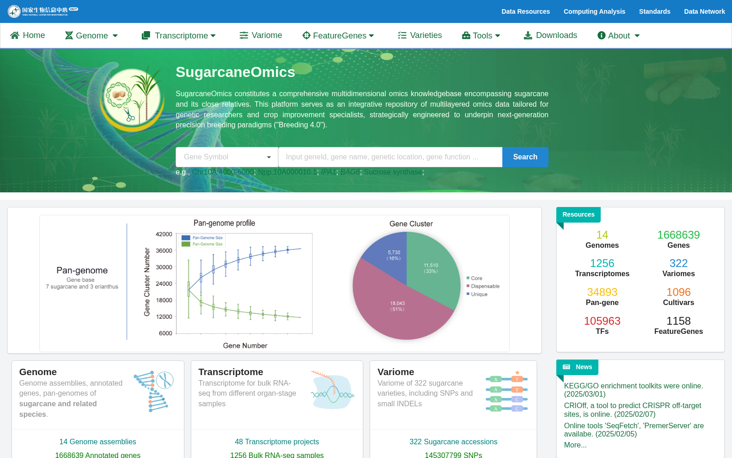Click the 1256 Transcriptomes statistic
The width and height of the screenshot is (732, 458).
click(602, 268)
